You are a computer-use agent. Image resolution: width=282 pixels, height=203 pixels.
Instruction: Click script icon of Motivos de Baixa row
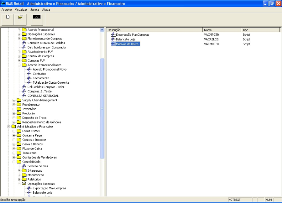[x=113, y=44]
